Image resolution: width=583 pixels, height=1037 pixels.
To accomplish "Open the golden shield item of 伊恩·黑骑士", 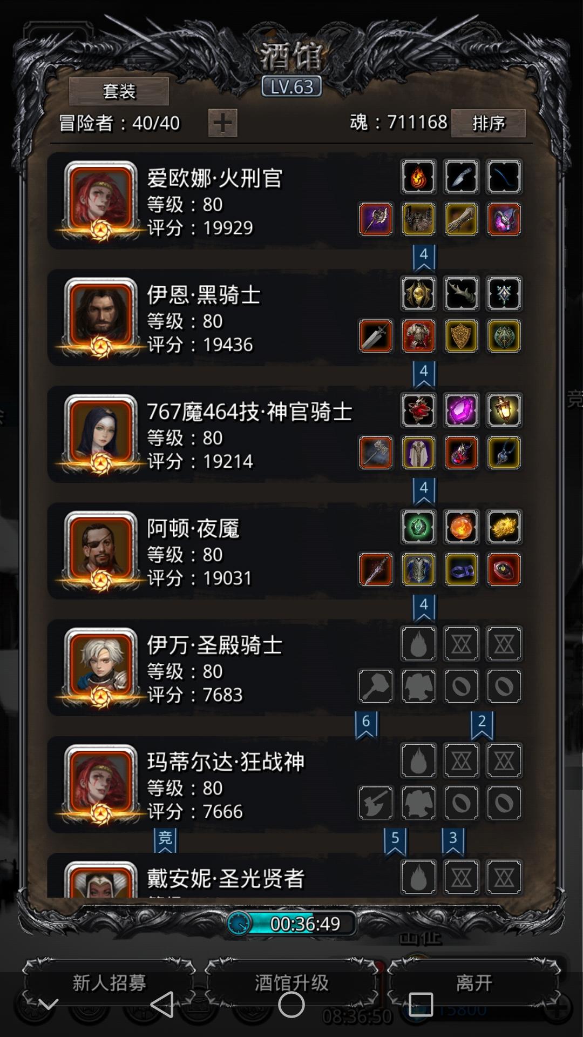I will (461, 336).
